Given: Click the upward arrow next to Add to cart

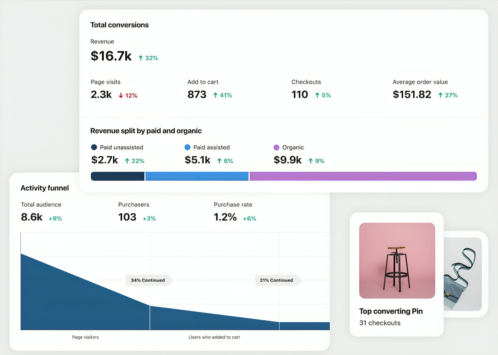Looking at the screenshot, I should click(x=215, y=95).
